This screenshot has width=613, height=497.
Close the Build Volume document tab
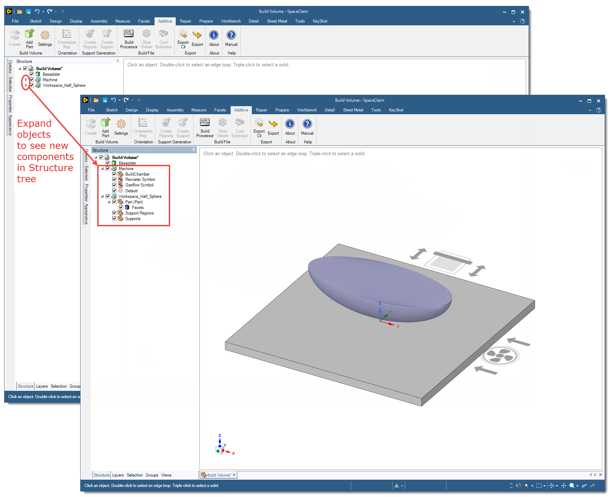tap(234, 475)
